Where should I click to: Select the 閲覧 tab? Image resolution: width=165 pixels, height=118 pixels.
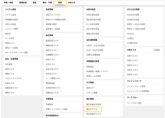(34, 2)
